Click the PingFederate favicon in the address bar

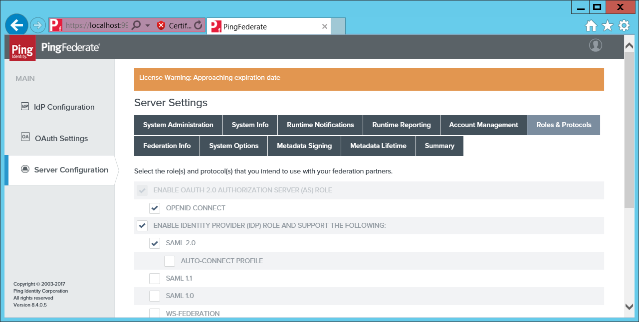point(55,25)
